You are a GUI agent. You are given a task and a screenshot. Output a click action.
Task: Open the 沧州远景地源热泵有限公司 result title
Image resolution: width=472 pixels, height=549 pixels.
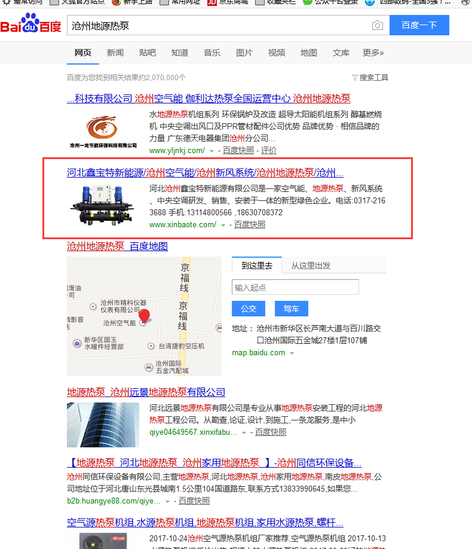(146, 392)
